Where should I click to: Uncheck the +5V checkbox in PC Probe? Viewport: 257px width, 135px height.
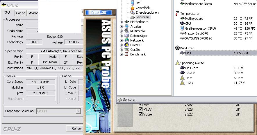tap(140, 105)
